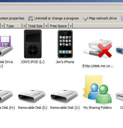The height and width of the screenshot is (128, 123).
Task: Click the Map network drive icon
Action: click(x=85, y=19)
